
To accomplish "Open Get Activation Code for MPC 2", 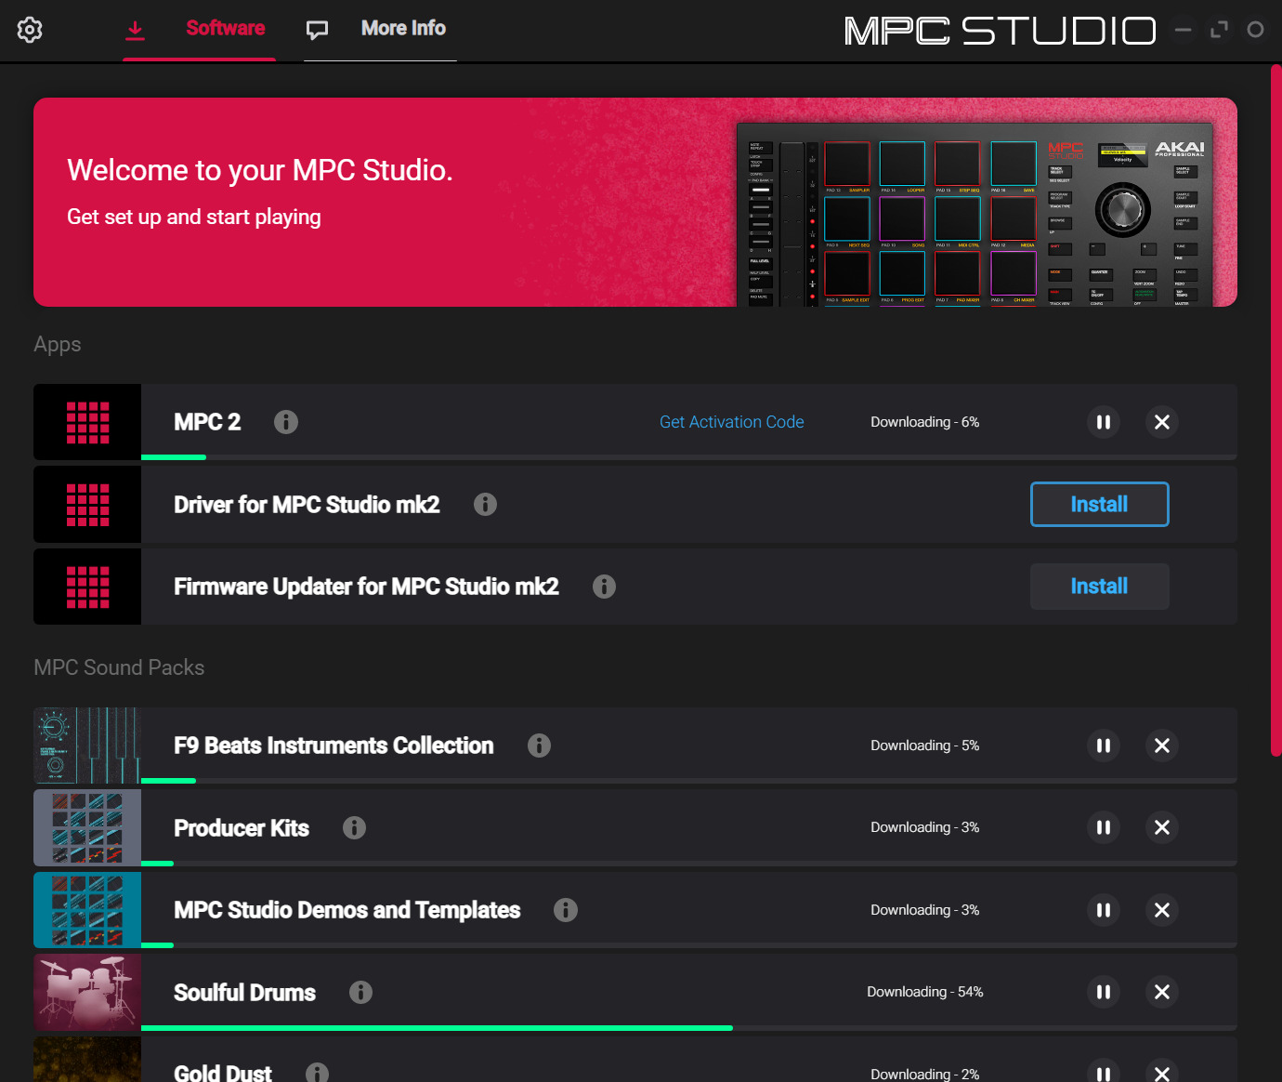I will [731, 422].
